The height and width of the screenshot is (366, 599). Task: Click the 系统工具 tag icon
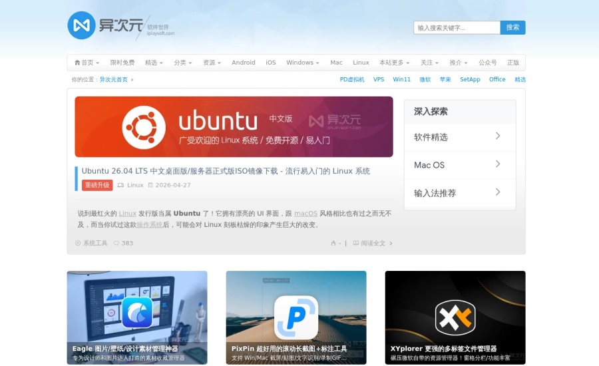(x=78, y=243)
